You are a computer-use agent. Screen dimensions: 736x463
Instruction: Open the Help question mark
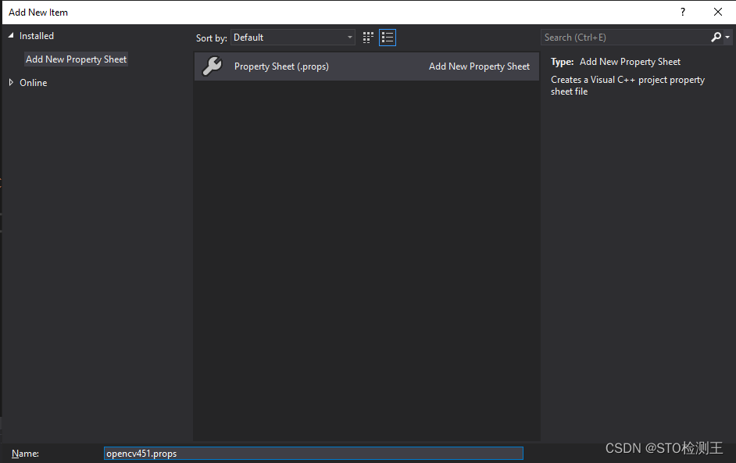(682, 12)
